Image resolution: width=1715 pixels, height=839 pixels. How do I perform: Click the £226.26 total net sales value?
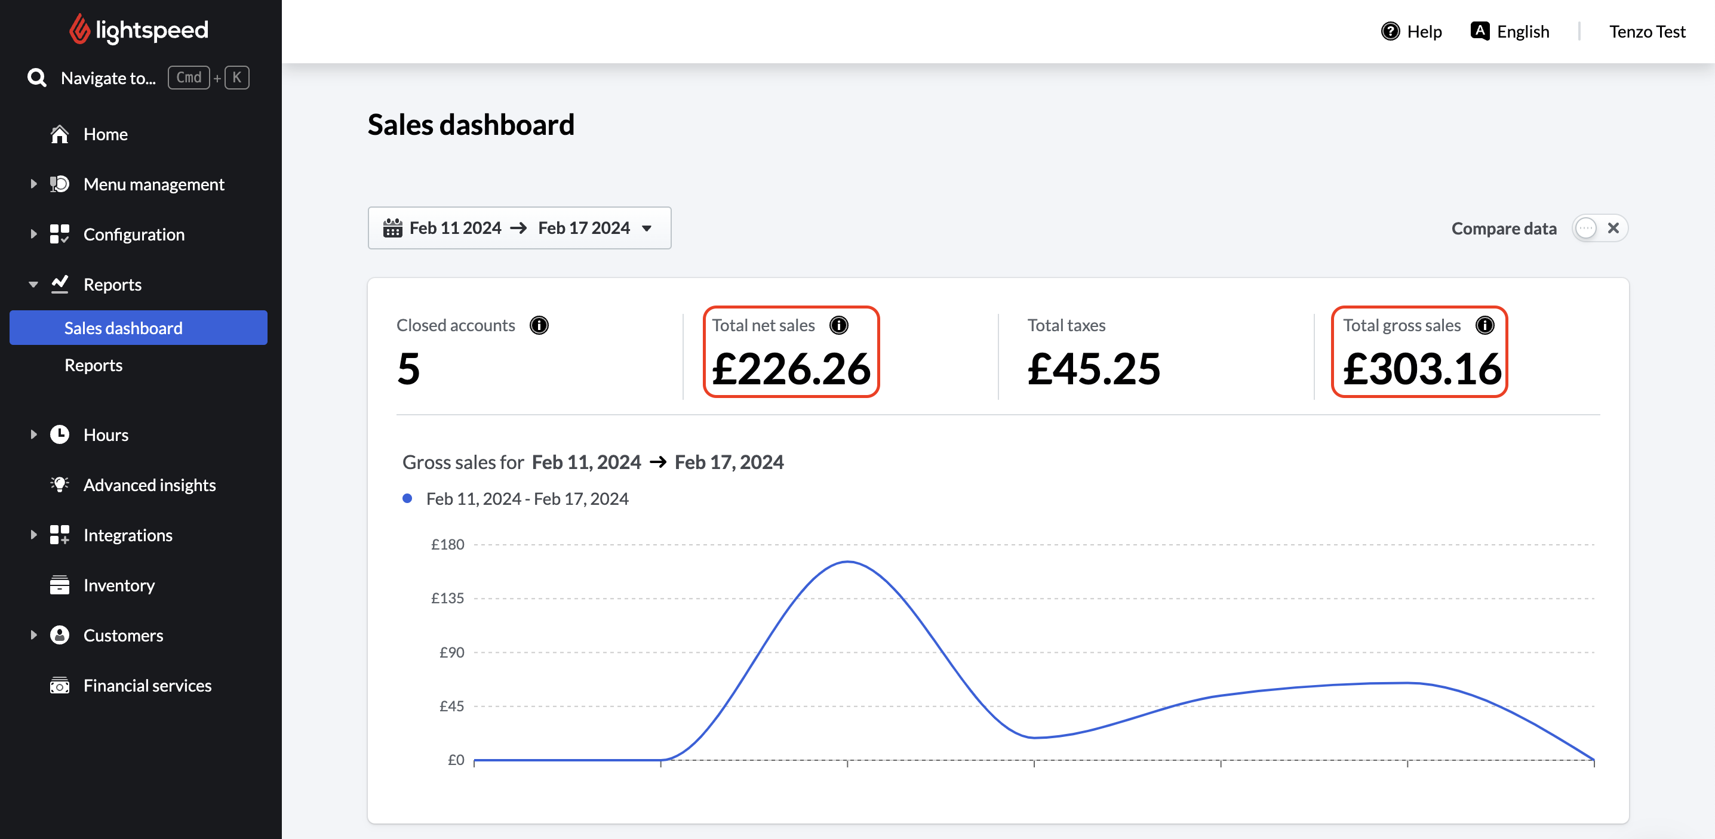click(x=791, y=369)
